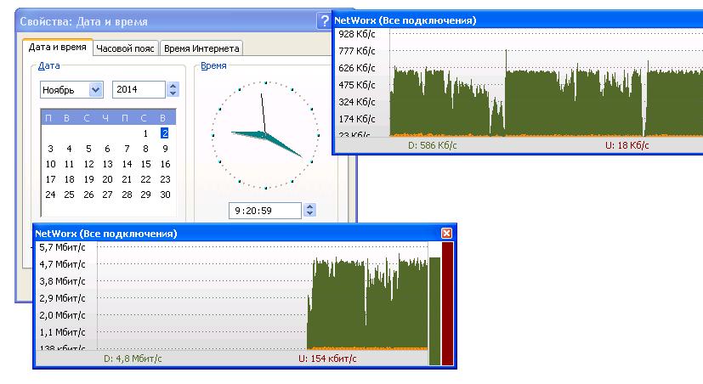
Task: Select day 29 in calendar
Action: [x=145, y=195]
